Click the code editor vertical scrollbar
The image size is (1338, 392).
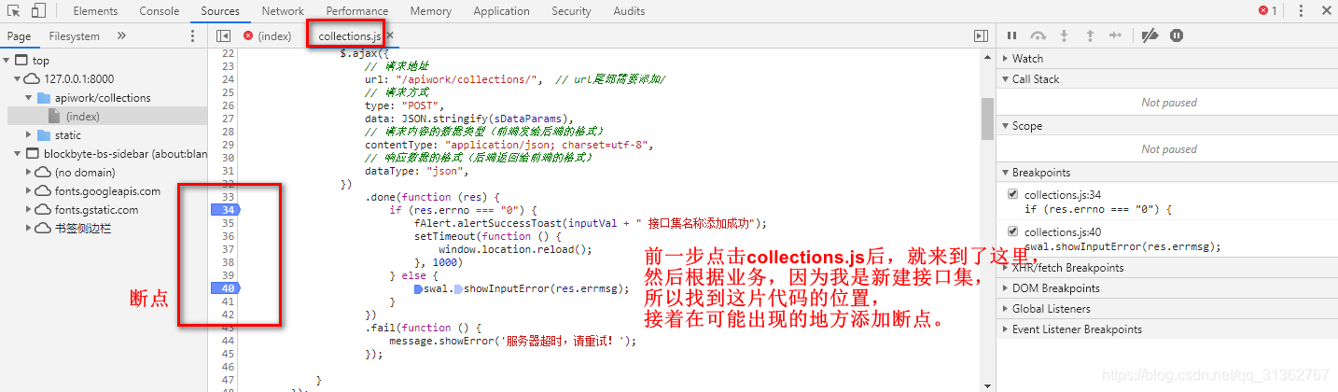click(x=987, y=119)
